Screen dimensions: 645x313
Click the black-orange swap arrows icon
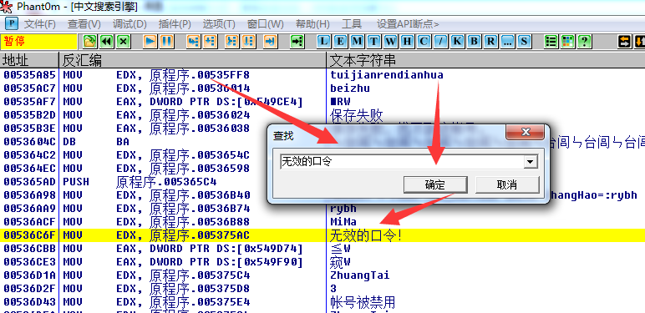tap(624, 41)
